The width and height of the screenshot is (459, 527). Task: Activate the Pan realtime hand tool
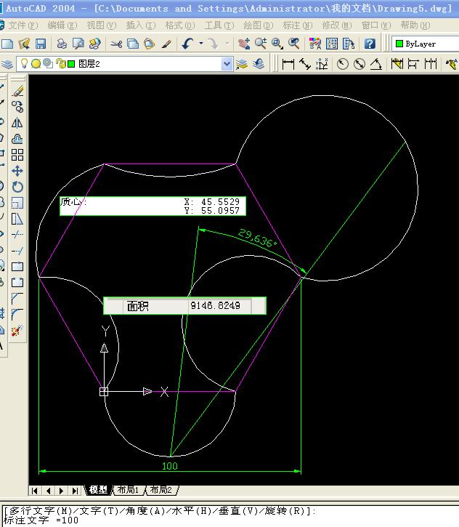coord(244,44)
